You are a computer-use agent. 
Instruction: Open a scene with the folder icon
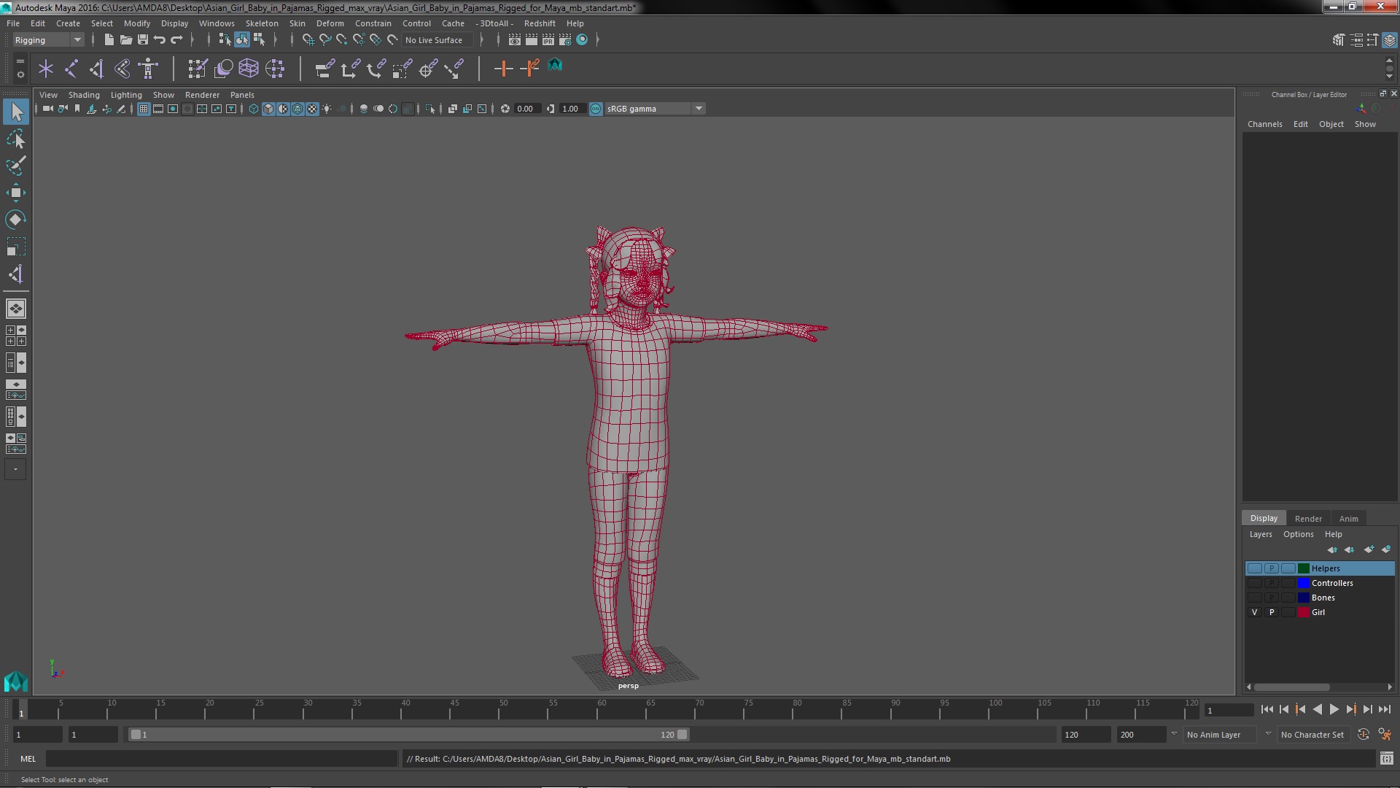(x=125, y=39)
